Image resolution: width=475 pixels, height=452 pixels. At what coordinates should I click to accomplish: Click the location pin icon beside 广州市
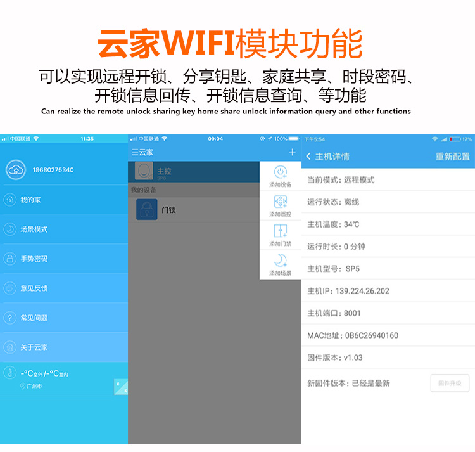coord(22,386)
